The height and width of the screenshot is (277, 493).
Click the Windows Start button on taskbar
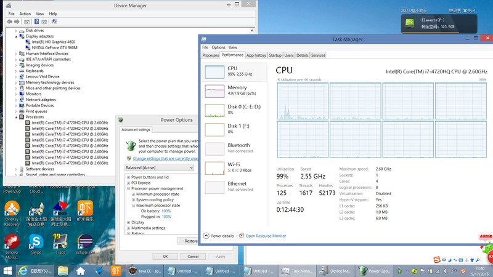[x=7, y=271]
